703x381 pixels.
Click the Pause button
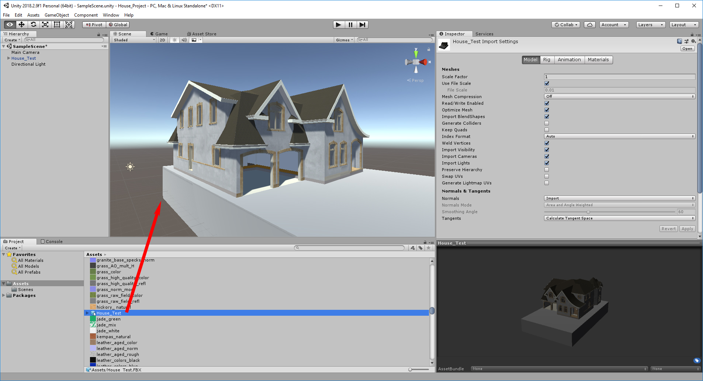[350, 25]
